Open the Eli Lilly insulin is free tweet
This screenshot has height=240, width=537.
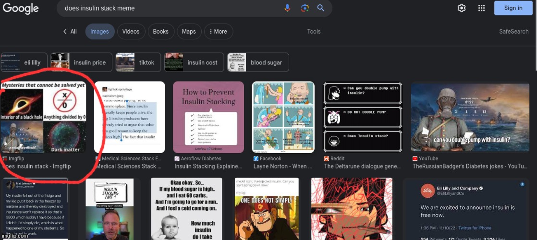tap(466, 209)
